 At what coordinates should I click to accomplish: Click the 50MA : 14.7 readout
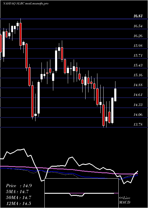click(19, 197)
